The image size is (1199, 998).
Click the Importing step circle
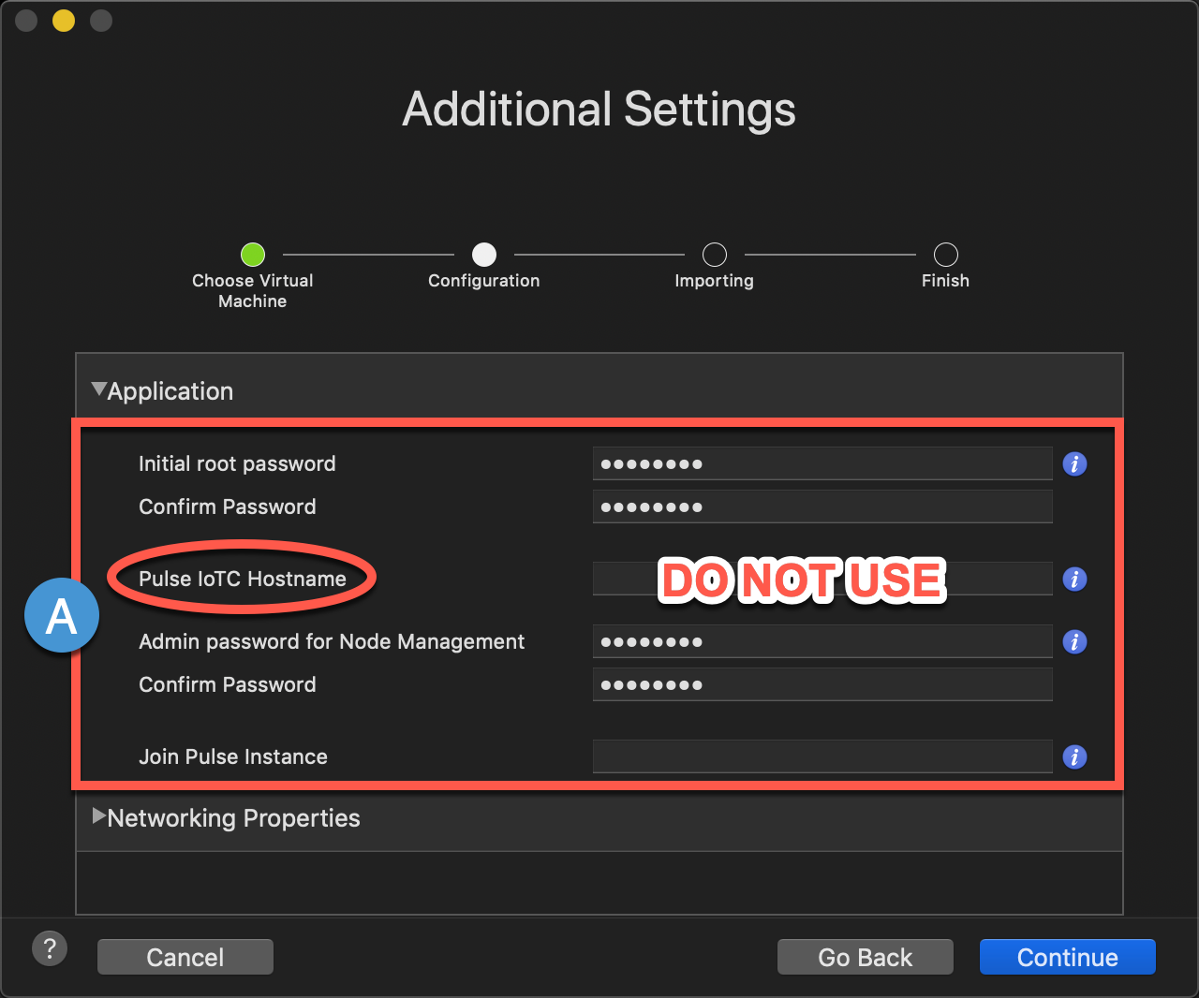[x=715, y=255]
